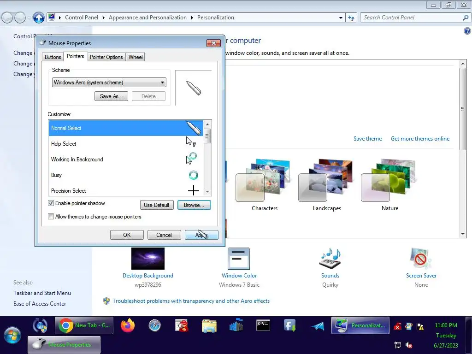Select the Busy pointer row
This screenshot has width=472, height=354.
[x=126, y=175]
